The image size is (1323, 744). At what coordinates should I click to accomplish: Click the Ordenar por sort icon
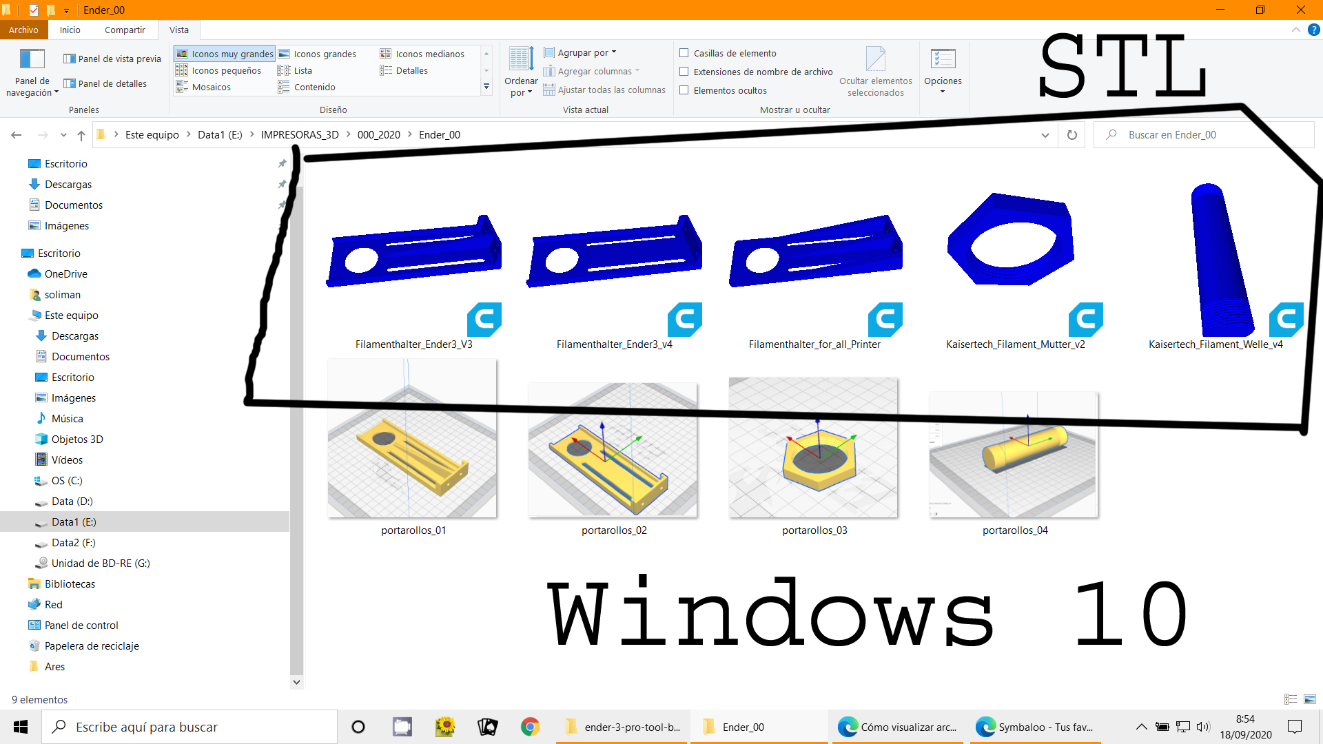click(521, 59)
